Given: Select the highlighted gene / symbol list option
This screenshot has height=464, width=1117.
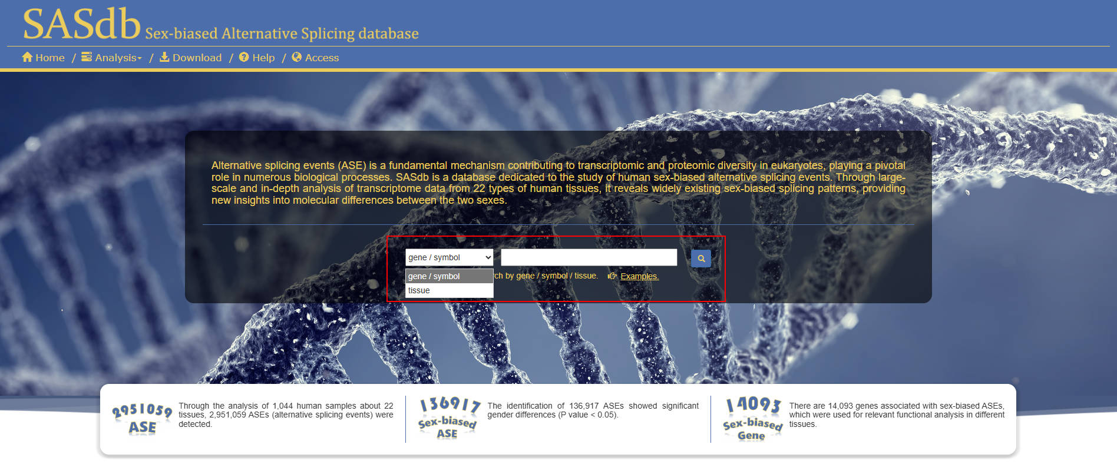Looking at the screenshot, I should pyautogui.click(x=449, y=276).
